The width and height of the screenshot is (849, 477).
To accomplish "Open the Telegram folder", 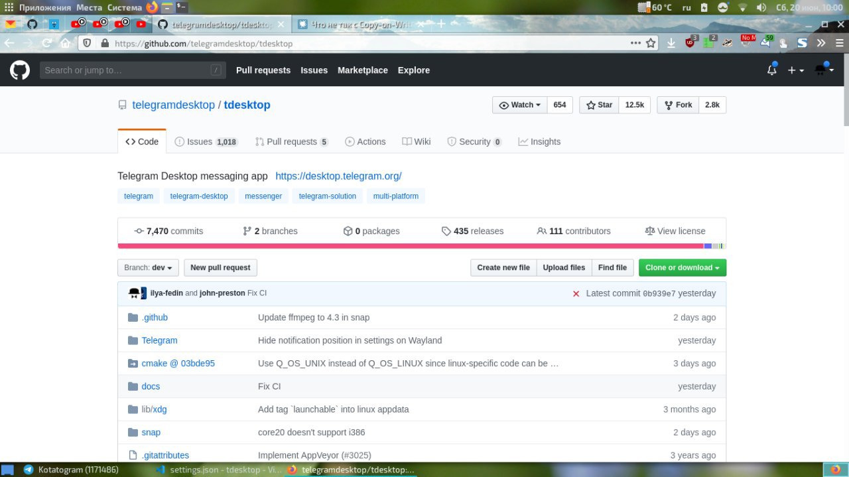I will [x=159, y=340].
